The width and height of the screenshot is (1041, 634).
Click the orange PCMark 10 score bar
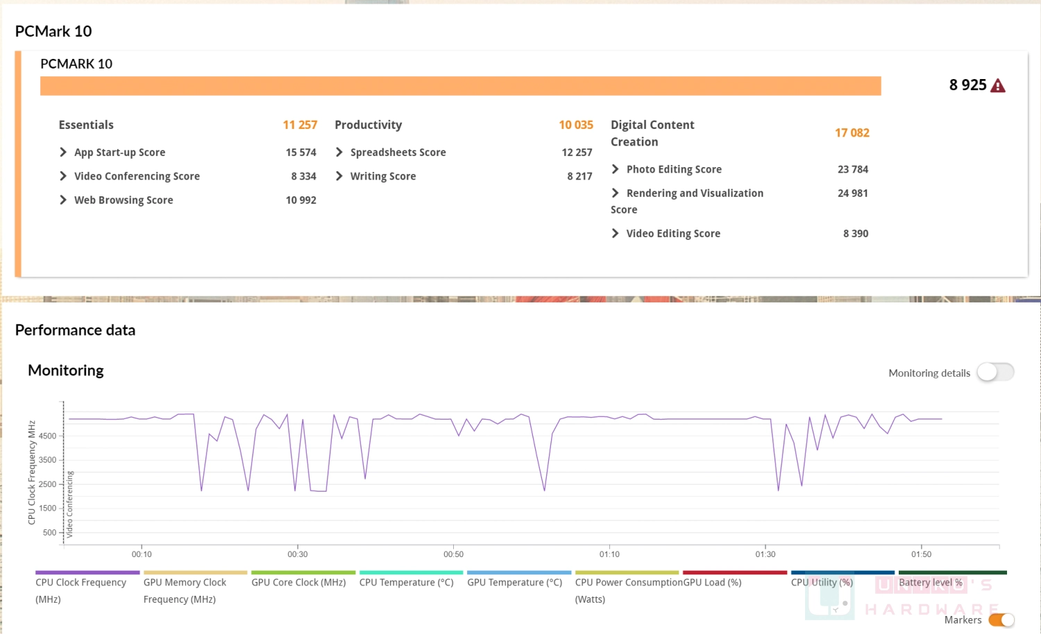click(461, 86)
